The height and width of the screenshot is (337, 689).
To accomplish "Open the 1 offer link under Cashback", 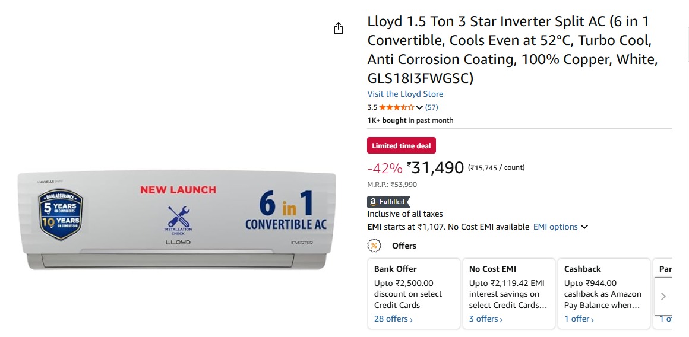I will coord(579,319).
